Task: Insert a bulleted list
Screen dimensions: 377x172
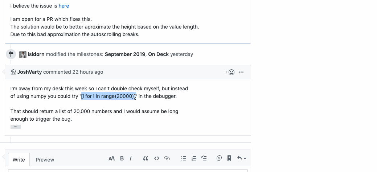Action: pyautogui.click(x=184, y=158)
